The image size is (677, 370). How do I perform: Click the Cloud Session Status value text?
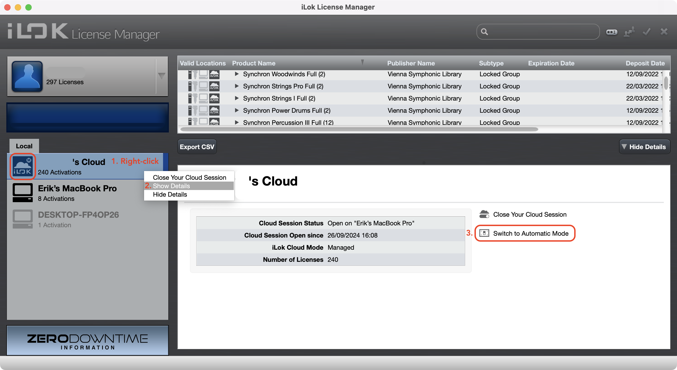tap(371, 223)
